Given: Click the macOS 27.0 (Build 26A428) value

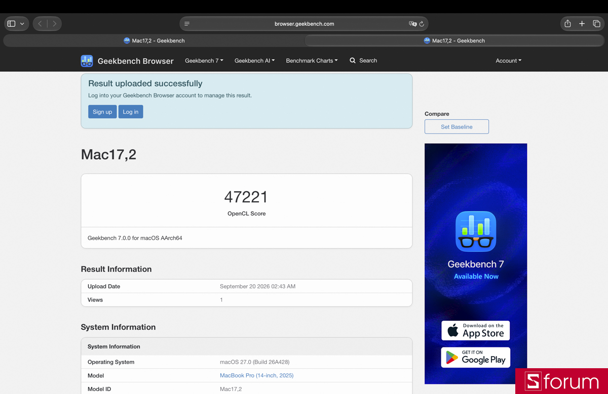Looking at the screenshot, I should pyautogui.click(x=255, y=362).
